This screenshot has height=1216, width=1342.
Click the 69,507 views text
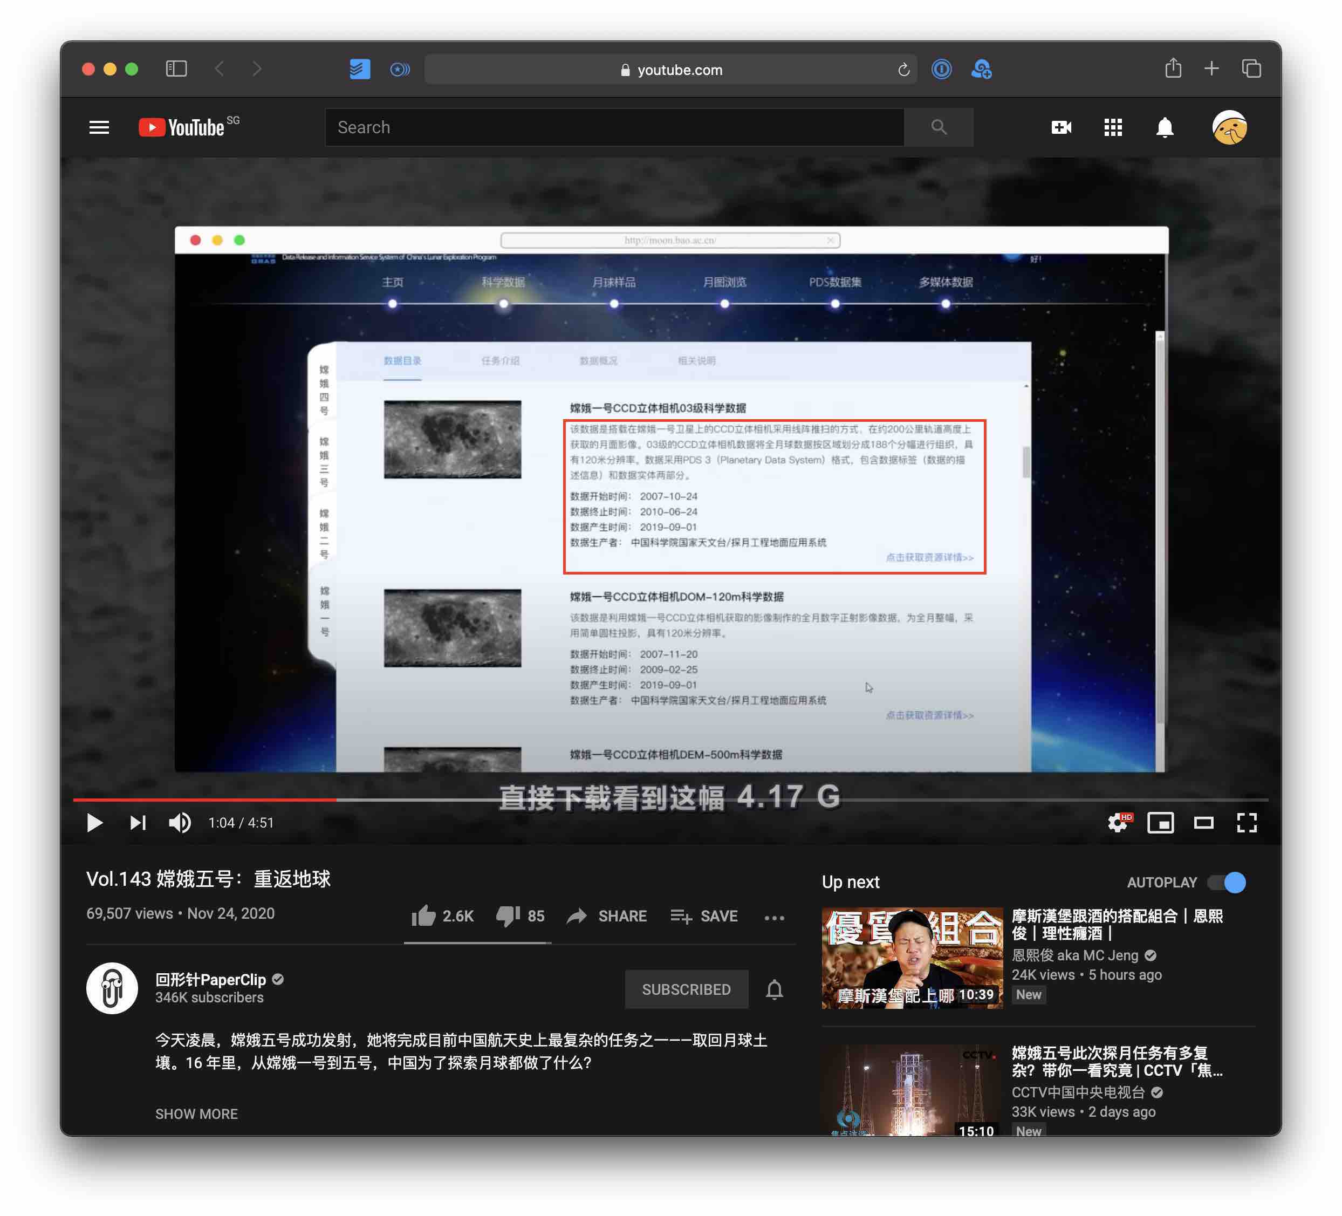[130, 914]
